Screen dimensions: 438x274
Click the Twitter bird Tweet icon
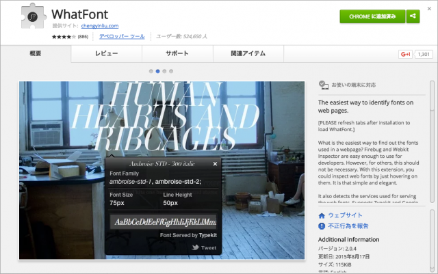pos(194,247)
